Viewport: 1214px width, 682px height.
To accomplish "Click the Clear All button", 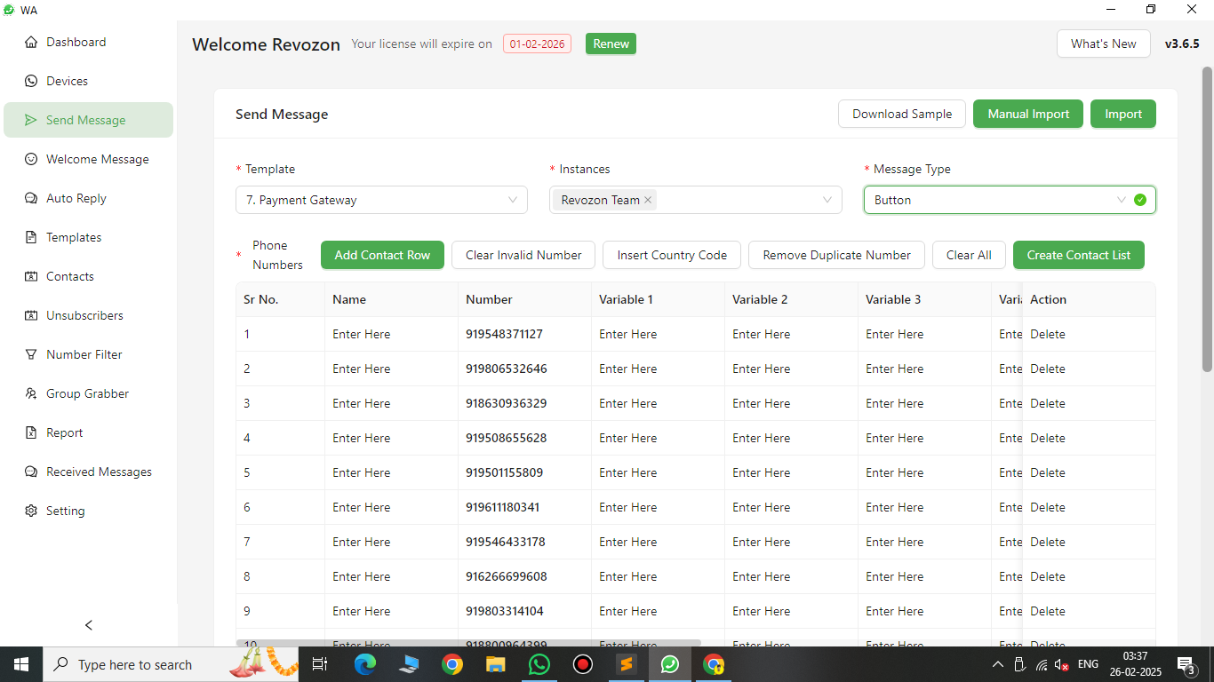I will (969, 255).
